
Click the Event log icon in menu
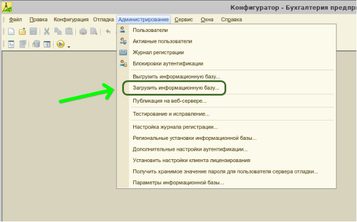[123, 53]
